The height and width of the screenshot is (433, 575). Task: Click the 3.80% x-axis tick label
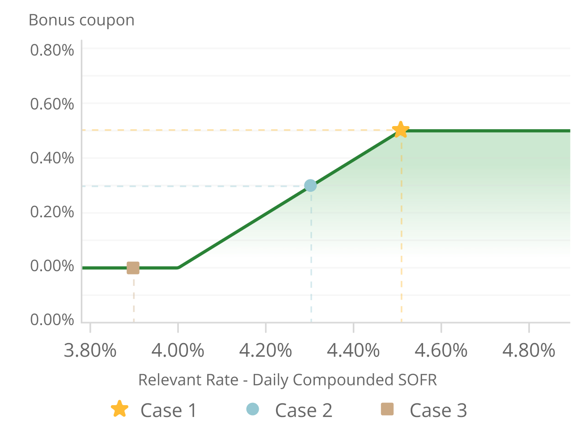tap(90, 351)
